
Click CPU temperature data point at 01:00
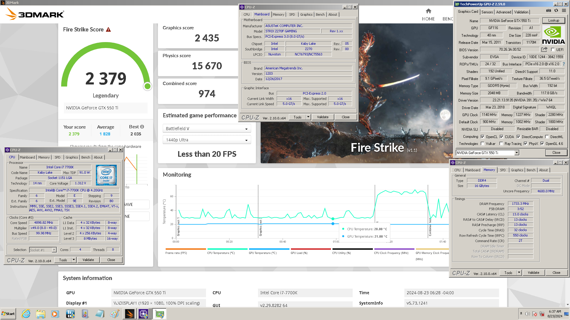click(333, 219)
